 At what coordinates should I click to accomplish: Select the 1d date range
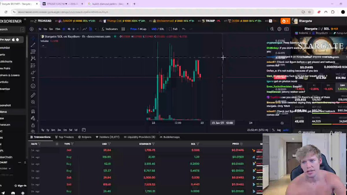coord(76,130)
